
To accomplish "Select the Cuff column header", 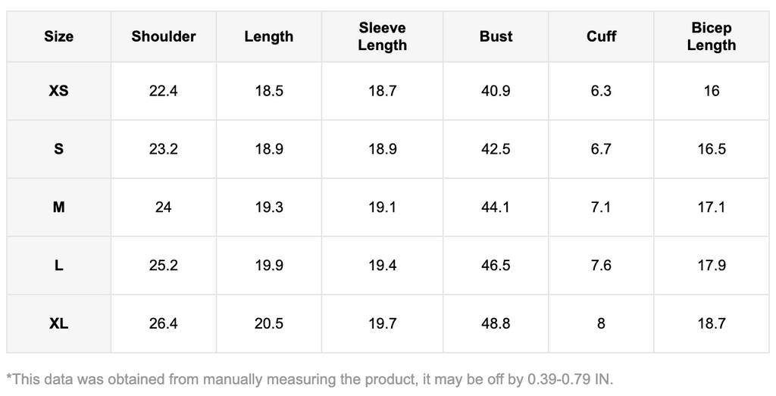I will [601, 36].
